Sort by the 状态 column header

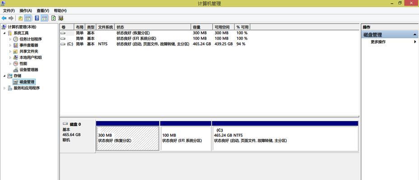coord(153,27)
